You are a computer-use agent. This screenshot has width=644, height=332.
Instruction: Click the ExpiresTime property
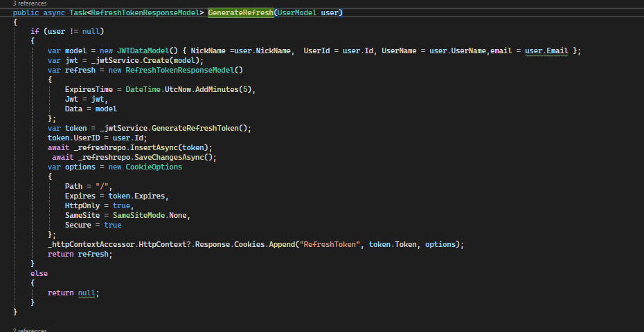point(89,89)
